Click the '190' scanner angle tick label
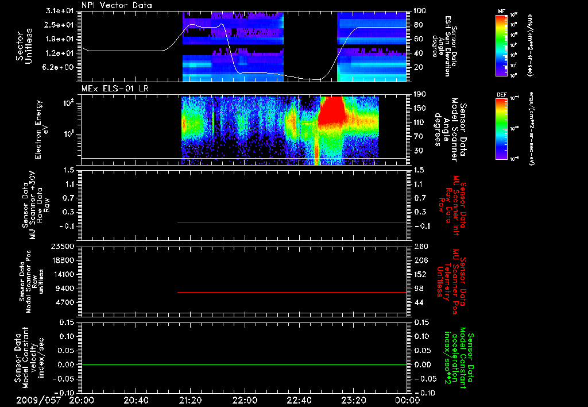This screenshot has height=407, width=588. pyautogui.click(x=420, y=94)
